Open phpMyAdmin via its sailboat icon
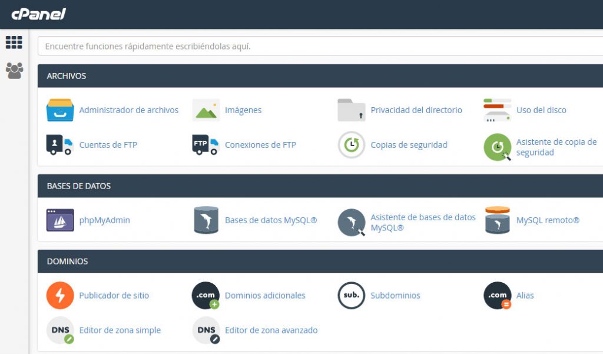Screen dimensions: 603x354 tap(59, 220)
